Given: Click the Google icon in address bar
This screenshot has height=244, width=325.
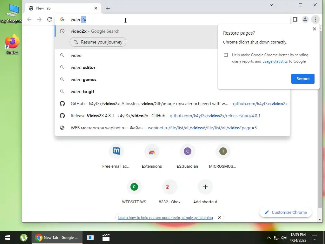Looking at the screenshot, I should pos(62,19).
